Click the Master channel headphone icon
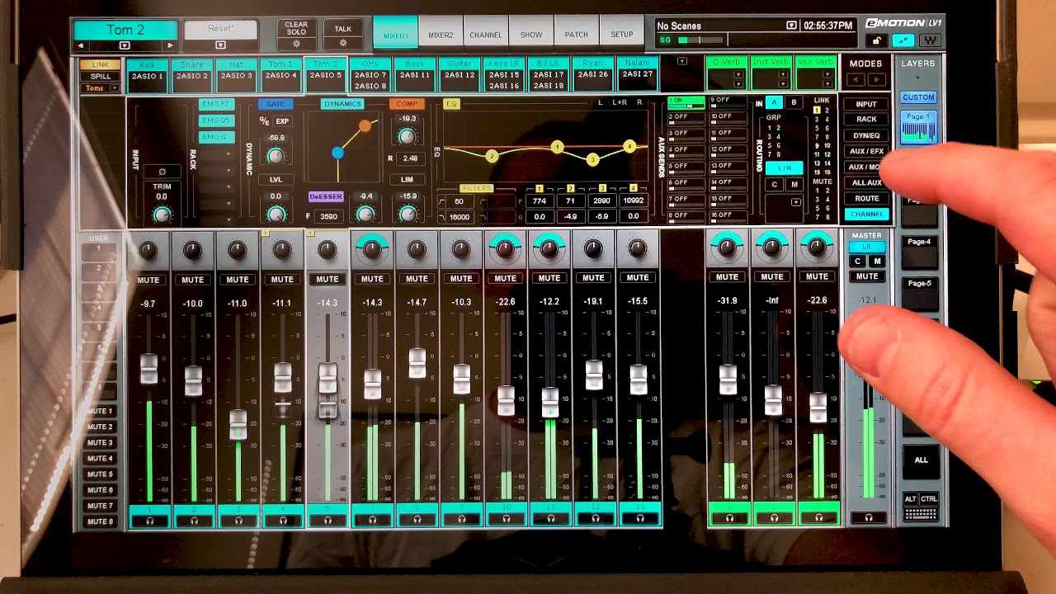The width and height of the screenshot is (1056, 594). pyautogui.click(x=868, y=517)
